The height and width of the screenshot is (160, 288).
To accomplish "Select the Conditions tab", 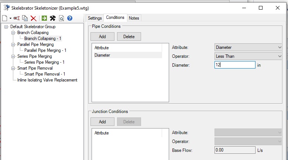I will pyautogui.click(x=115, y=17).
